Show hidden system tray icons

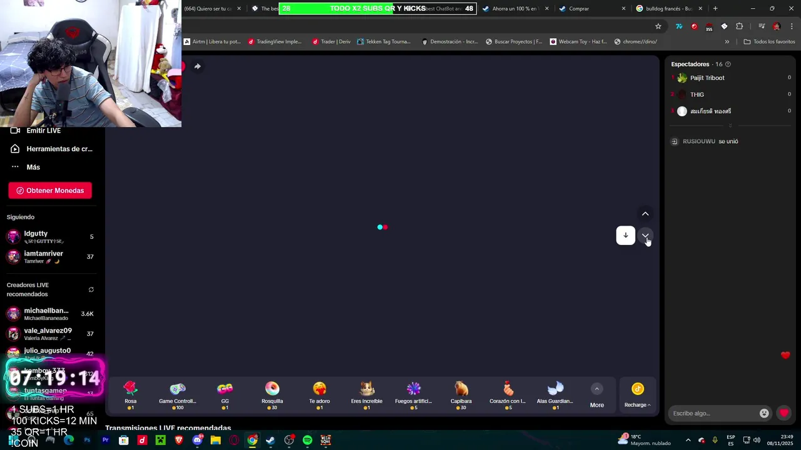click(x=688, y=440)
